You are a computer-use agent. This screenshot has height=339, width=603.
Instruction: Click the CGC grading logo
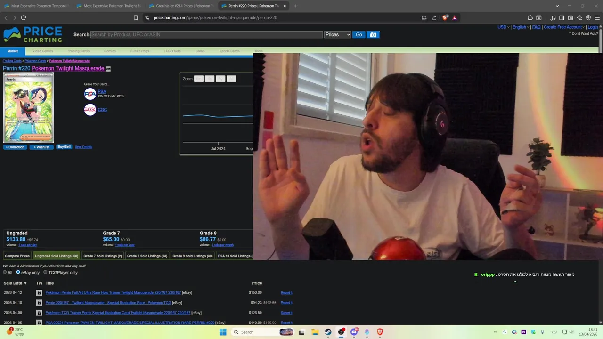pyautogui.click(x=90, y=110)
